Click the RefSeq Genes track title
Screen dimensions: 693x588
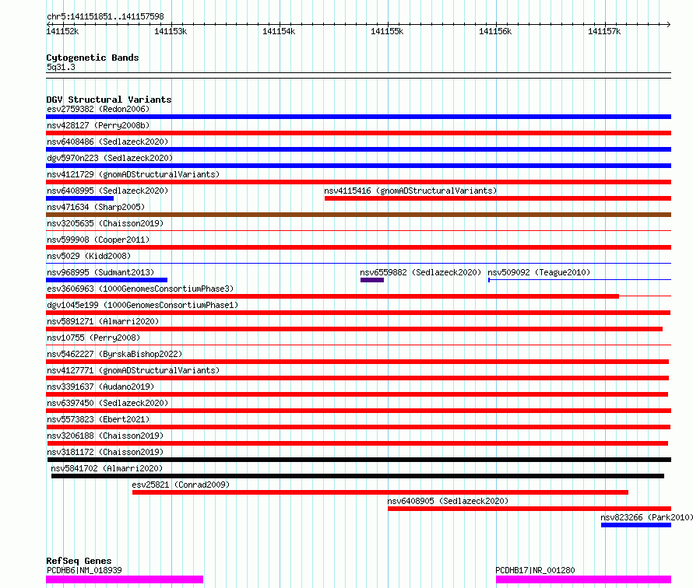pyautogui.click(x=79, y=561)
